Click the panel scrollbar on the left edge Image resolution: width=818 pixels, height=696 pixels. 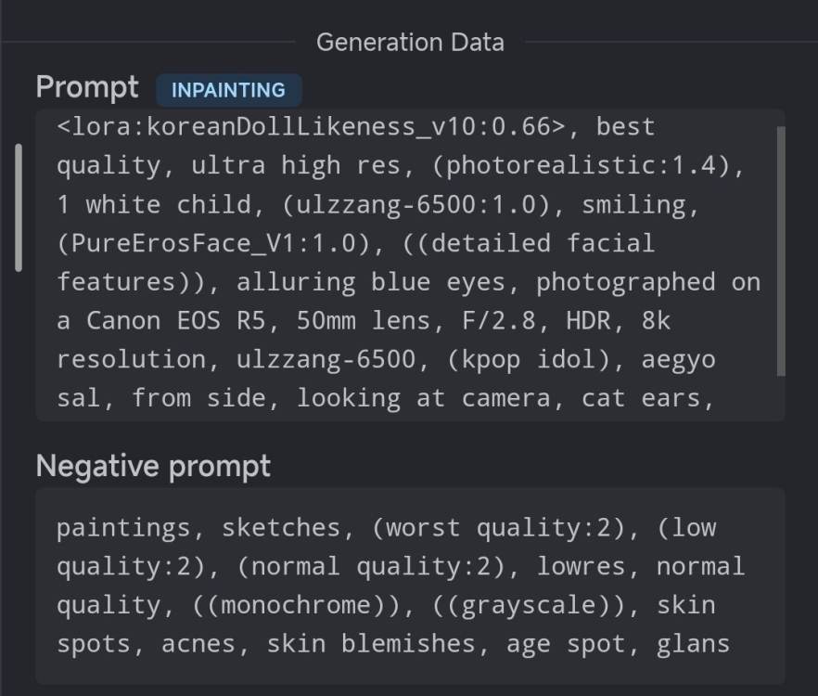coord(19,207)
